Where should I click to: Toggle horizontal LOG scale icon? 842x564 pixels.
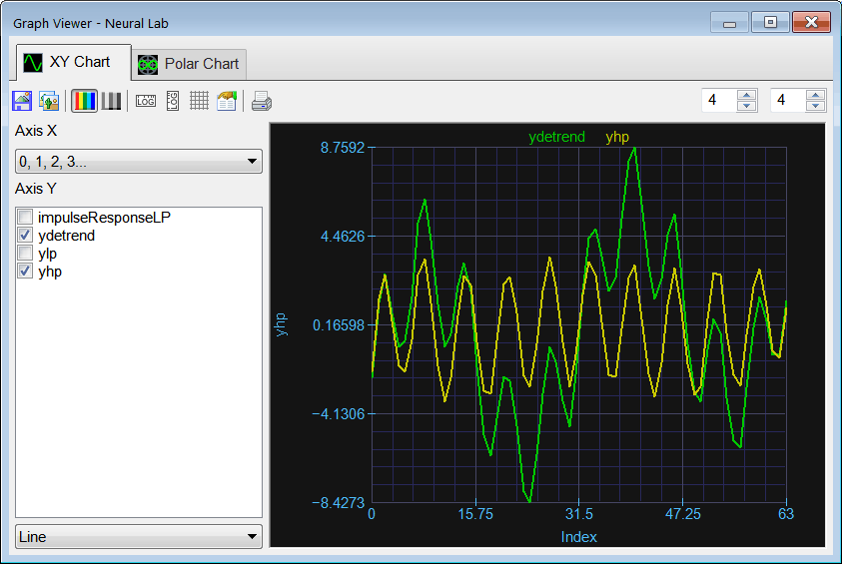pos(146,101)
